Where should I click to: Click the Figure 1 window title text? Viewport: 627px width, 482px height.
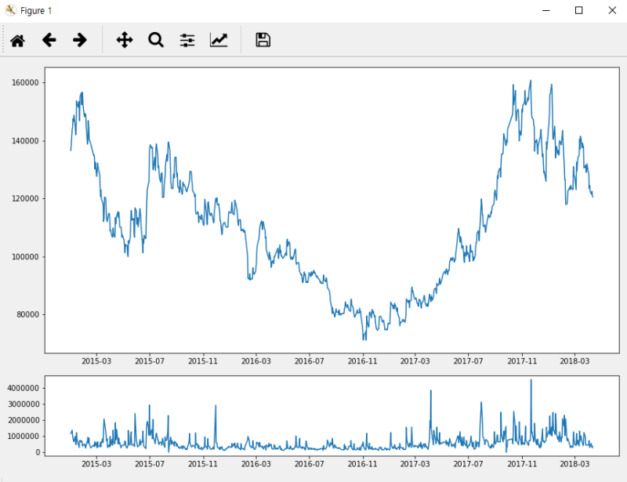click(x=36, y=11)
